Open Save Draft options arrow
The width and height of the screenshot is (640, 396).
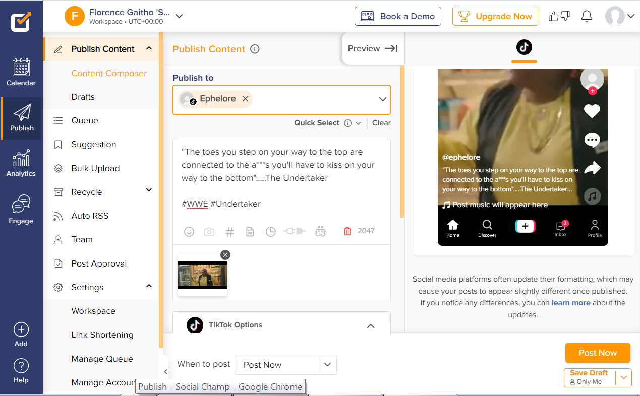(x=624, y=377)
